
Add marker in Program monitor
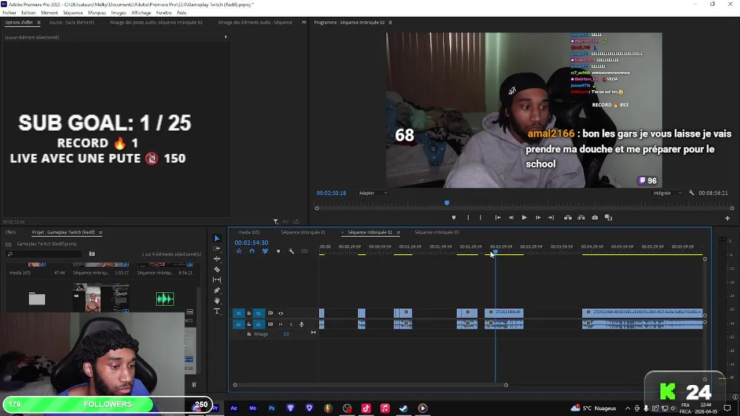tap(454, 218)
